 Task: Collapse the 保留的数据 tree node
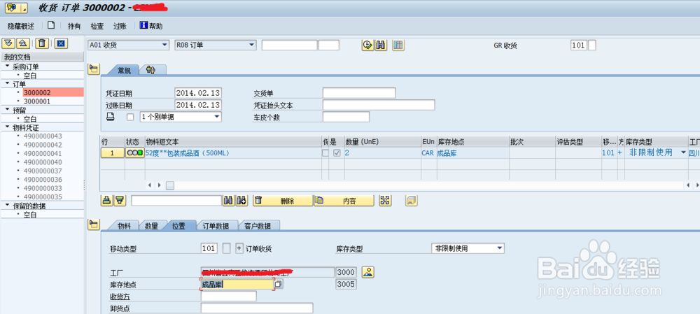[x=7, y=206]
